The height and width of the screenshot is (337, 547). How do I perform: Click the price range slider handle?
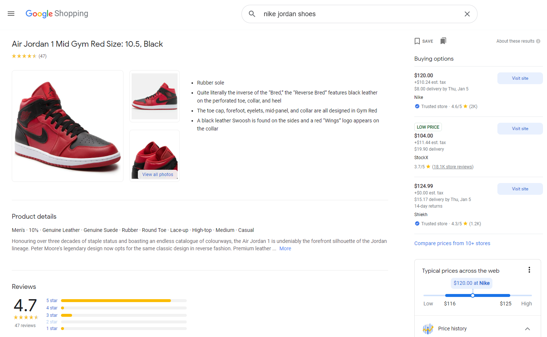click(473, 295)
